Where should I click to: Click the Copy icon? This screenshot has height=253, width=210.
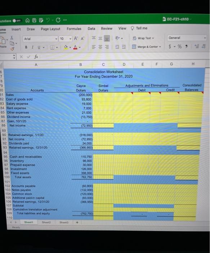coord(12,43)
